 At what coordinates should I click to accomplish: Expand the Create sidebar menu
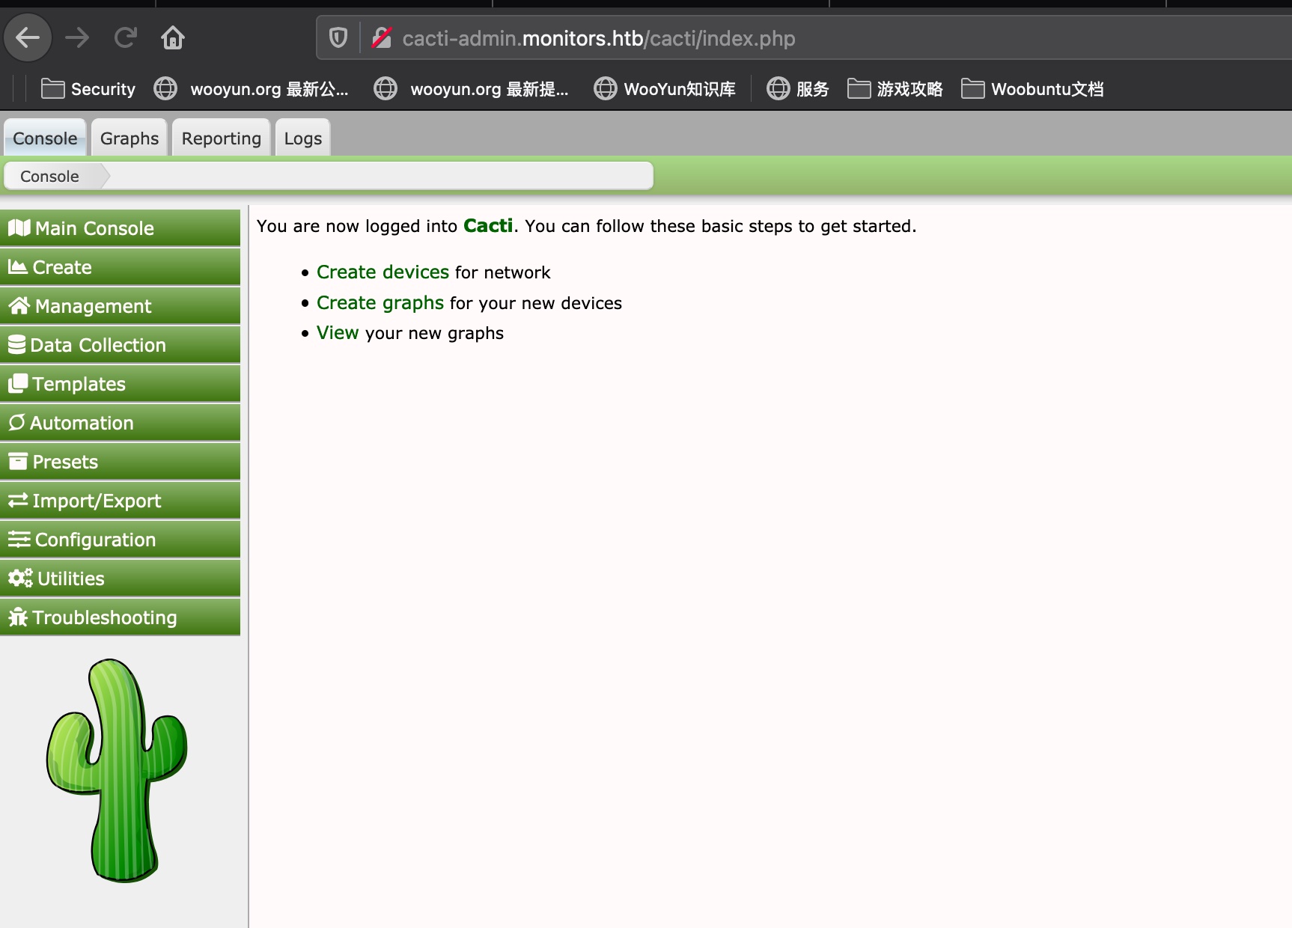(120, 267)
